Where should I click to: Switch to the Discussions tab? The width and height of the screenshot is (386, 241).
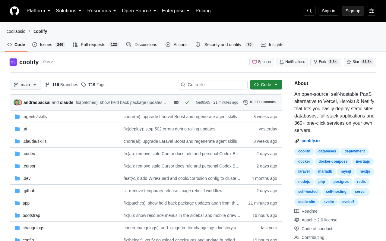point(142,45)
